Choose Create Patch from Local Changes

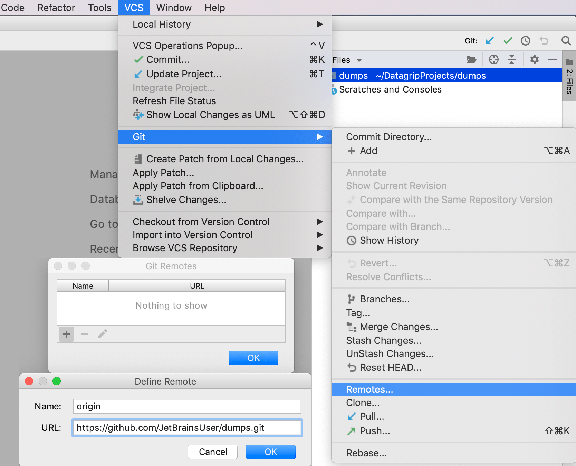224,159
